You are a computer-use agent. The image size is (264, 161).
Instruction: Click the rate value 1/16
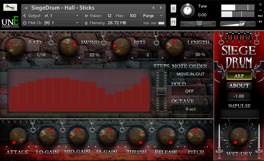[x=41, y=55]
